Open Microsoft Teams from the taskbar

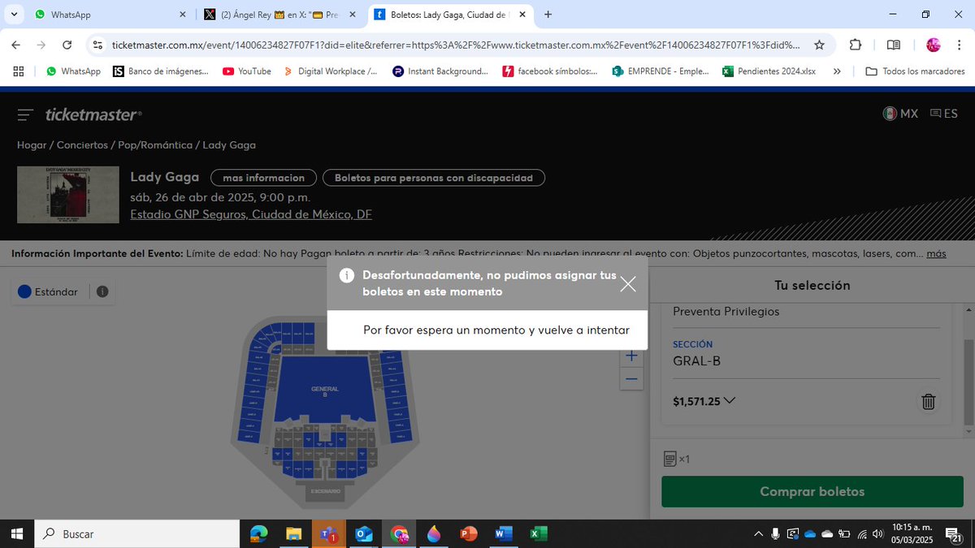tap(329, 533)
